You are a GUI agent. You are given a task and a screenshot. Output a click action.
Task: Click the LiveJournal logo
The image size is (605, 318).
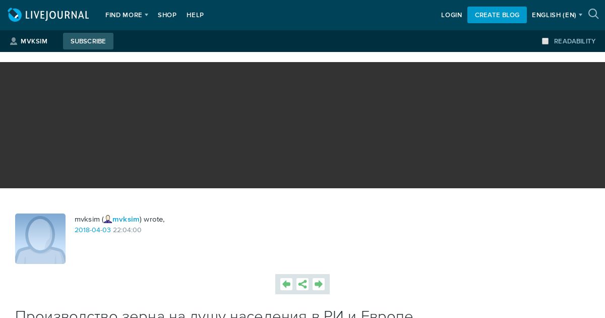pyautogui.click(x=48, y=15)
